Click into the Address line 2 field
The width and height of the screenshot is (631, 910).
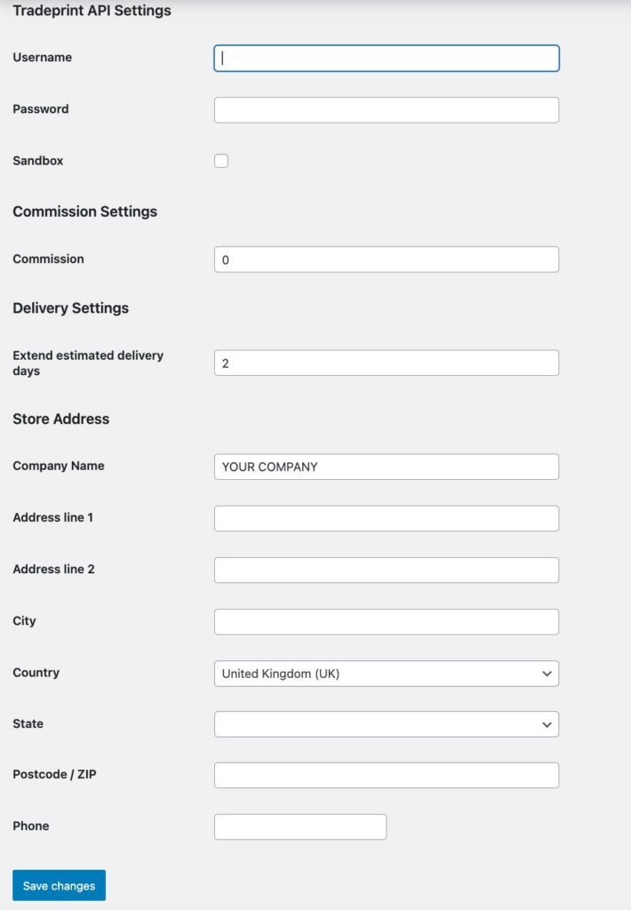click(386, 570)
